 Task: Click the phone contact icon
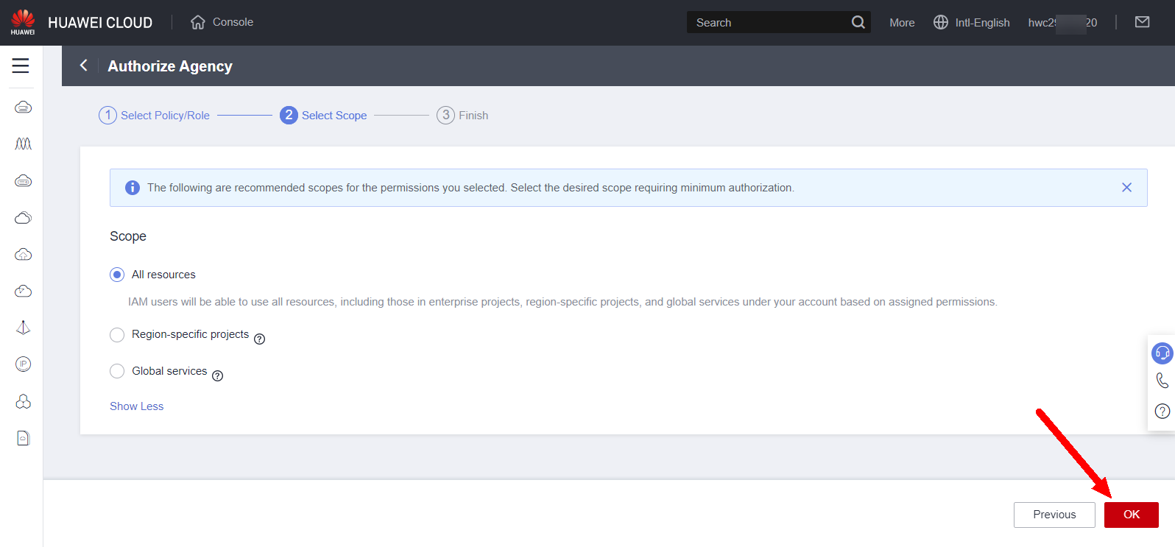click(1162, 381)
